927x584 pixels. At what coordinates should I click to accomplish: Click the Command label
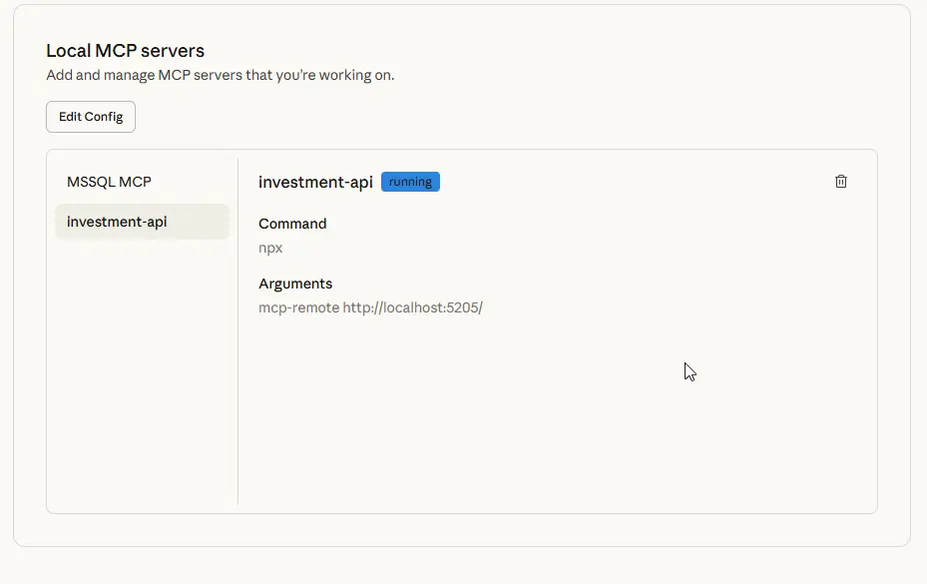pos(292,224)
